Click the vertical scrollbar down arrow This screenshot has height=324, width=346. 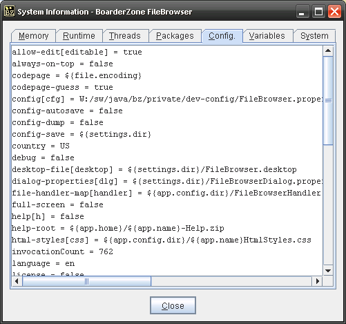coord(328,270)
